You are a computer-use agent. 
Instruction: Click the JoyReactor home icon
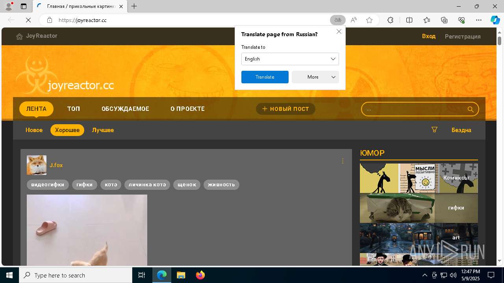[x=19, y=36]
